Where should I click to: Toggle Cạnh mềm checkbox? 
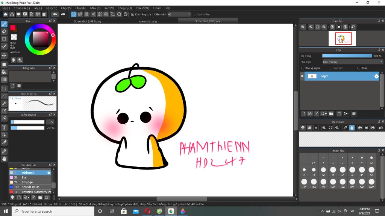click(x=194, y=14)
